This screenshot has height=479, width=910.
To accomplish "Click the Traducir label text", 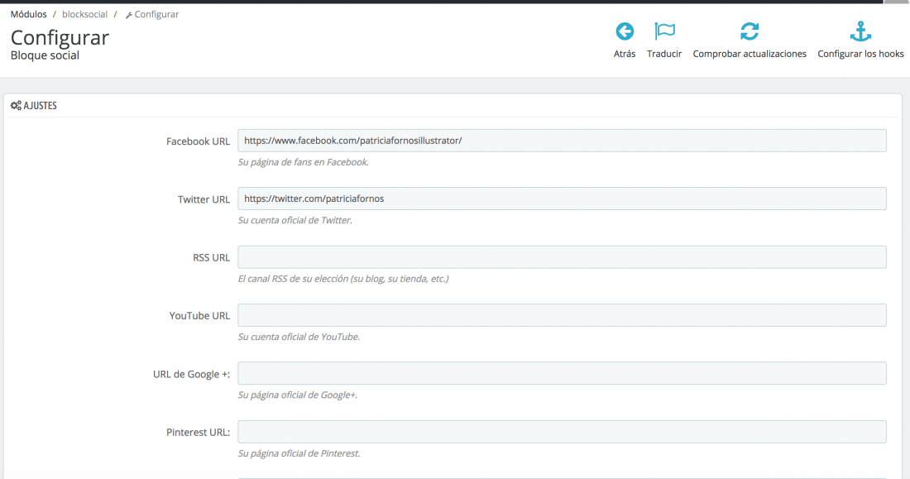I will point(664,54).
